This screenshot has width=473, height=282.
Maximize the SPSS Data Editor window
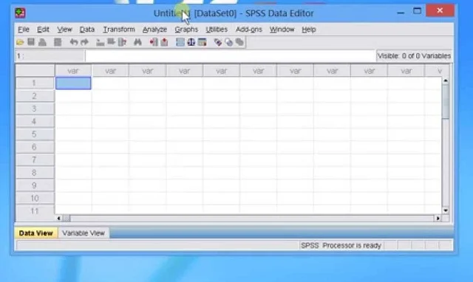pyautogui.click(x=417, y=11)
